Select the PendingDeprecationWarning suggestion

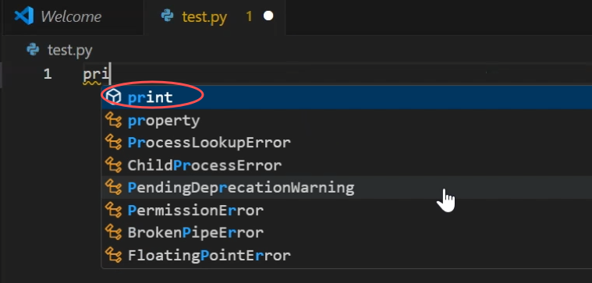346,188
